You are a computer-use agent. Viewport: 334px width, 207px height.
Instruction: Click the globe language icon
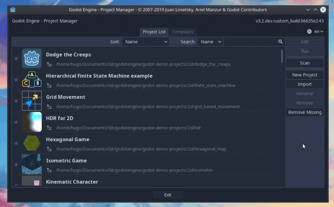pos(309,32)
